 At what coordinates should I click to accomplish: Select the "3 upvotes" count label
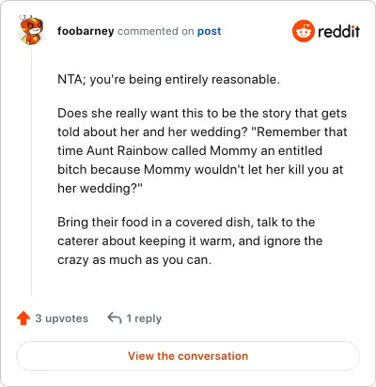(62, 318)
